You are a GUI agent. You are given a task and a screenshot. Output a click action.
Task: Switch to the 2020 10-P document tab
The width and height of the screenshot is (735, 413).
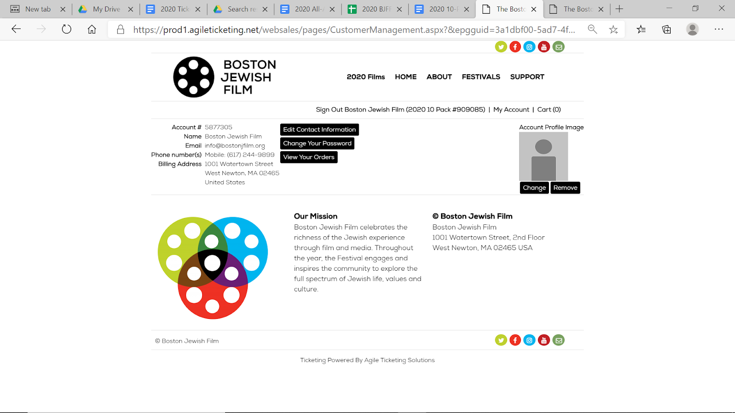pos(443,9)
